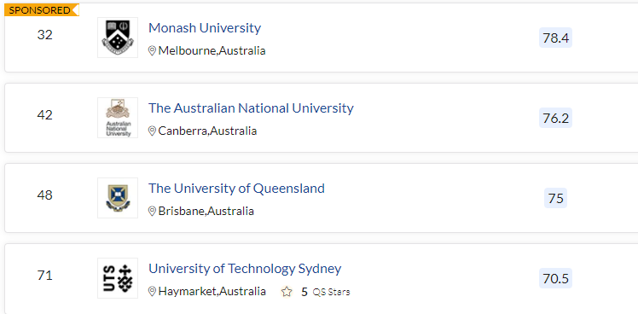Open The Australian National University link
This screenshot has height=314, width=638.
click(x=251, y=108)
